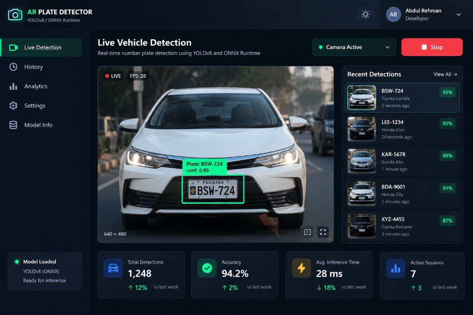Click the green Model Loaded status dot
473x315 pixels.
(x=17, y=261)
